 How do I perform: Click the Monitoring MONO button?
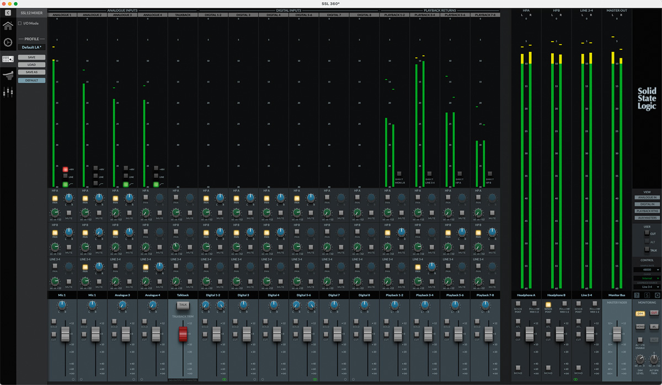pyautogui.click(x=640, y=326)
